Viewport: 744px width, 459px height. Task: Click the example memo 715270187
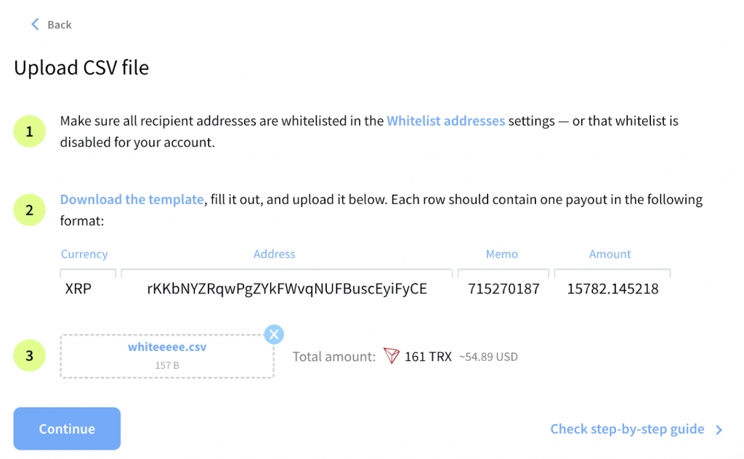point(504,289)
